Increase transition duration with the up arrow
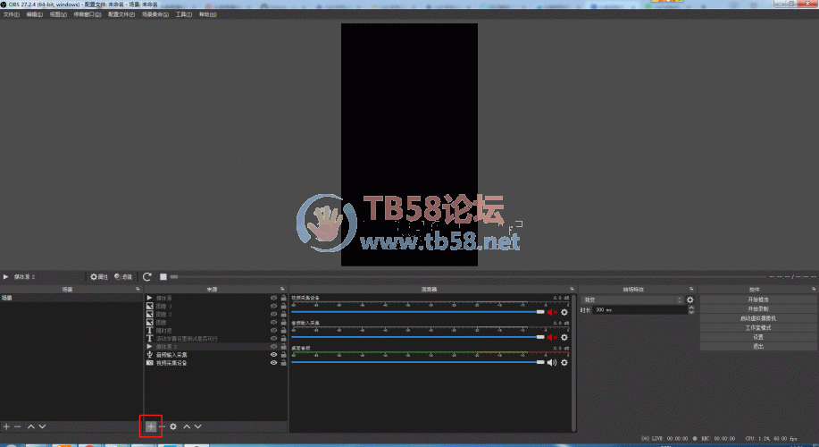This screenshot has height=447, width=819. (x=691, y=308)
